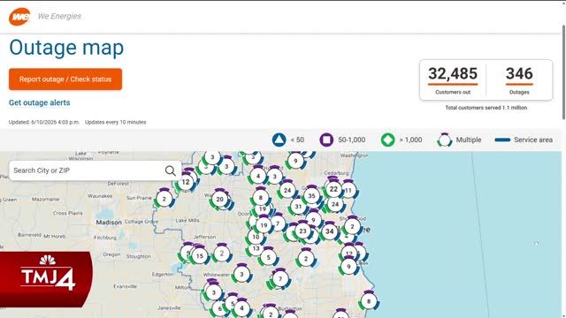Click the page vertical scrollbar
Viewport: 566px width, 318px height.
(x=563, y=72)
